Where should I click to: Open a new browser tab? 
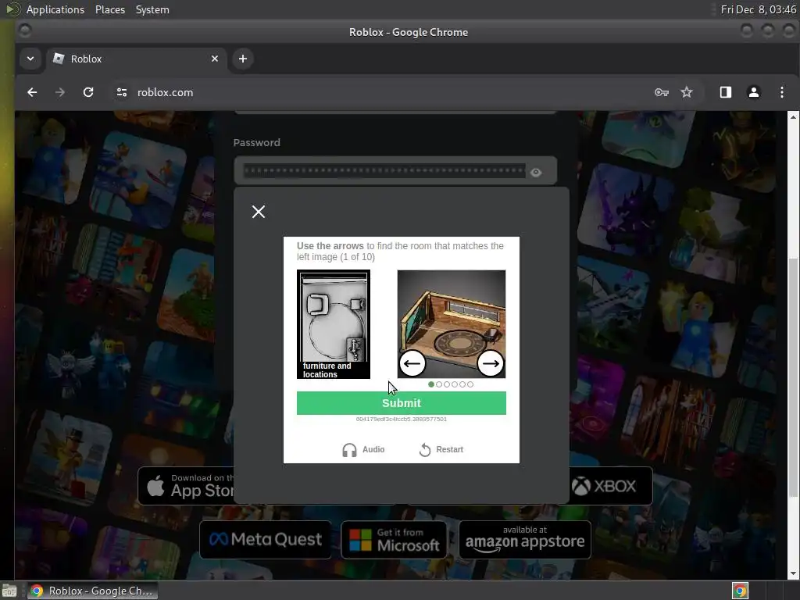click(243, 59)
